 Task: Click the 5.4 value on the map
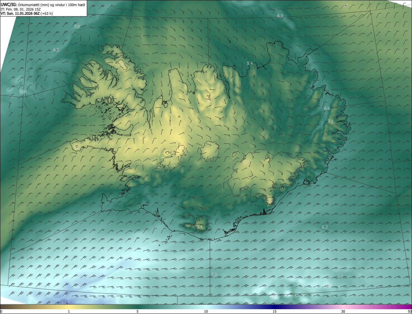click(x=250, y=64)
